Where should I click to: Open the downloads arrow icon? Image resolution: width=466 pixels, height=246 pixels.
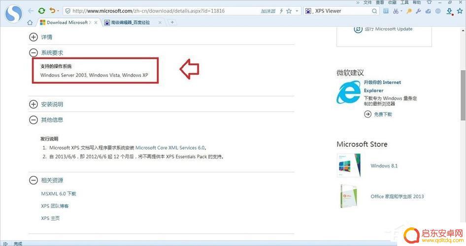(x=449, y=11)
